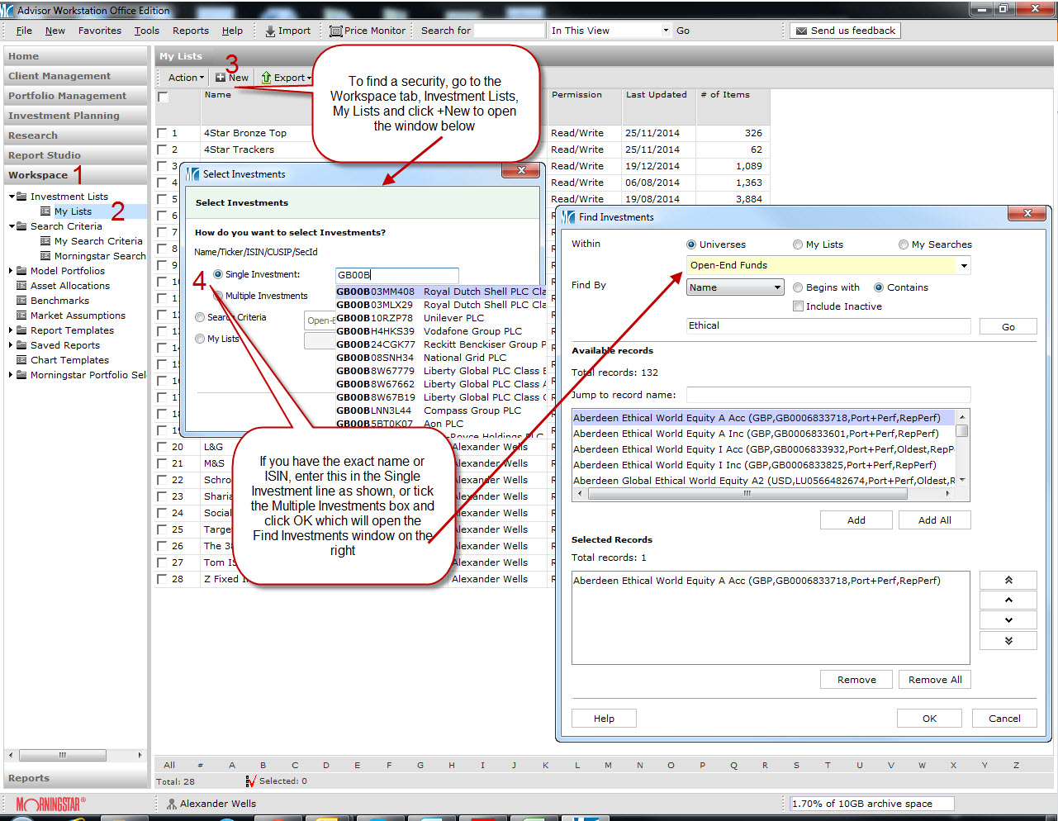Move selected record to bottom double-arrow
The image size is (1058, 821).
[1008, 641]
